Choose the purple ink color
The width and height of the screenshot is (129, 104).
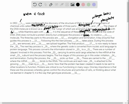(94, 5)
